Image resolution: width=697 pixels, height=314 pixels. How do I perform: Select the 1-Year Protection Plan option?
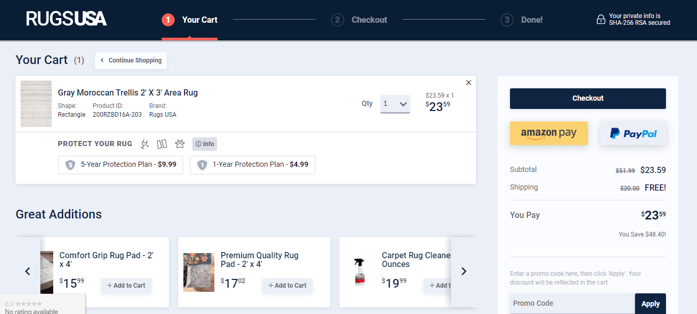(253, 165)
